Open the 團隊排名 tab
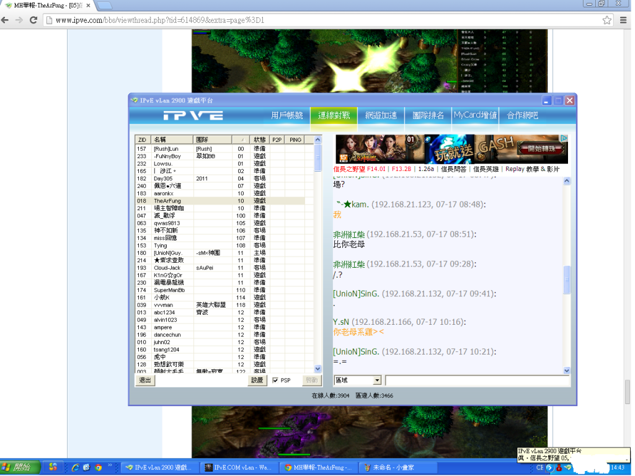The height and width of the screenshot is (476, 635). tap(428, 115)
